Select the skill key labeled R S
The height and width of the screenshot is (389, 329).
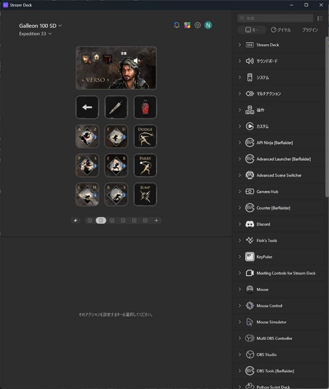[116, 194]
